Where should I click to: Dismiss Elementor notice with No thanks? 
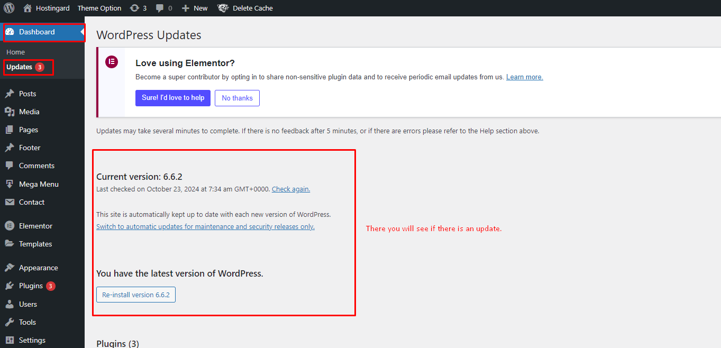(237, 98)
